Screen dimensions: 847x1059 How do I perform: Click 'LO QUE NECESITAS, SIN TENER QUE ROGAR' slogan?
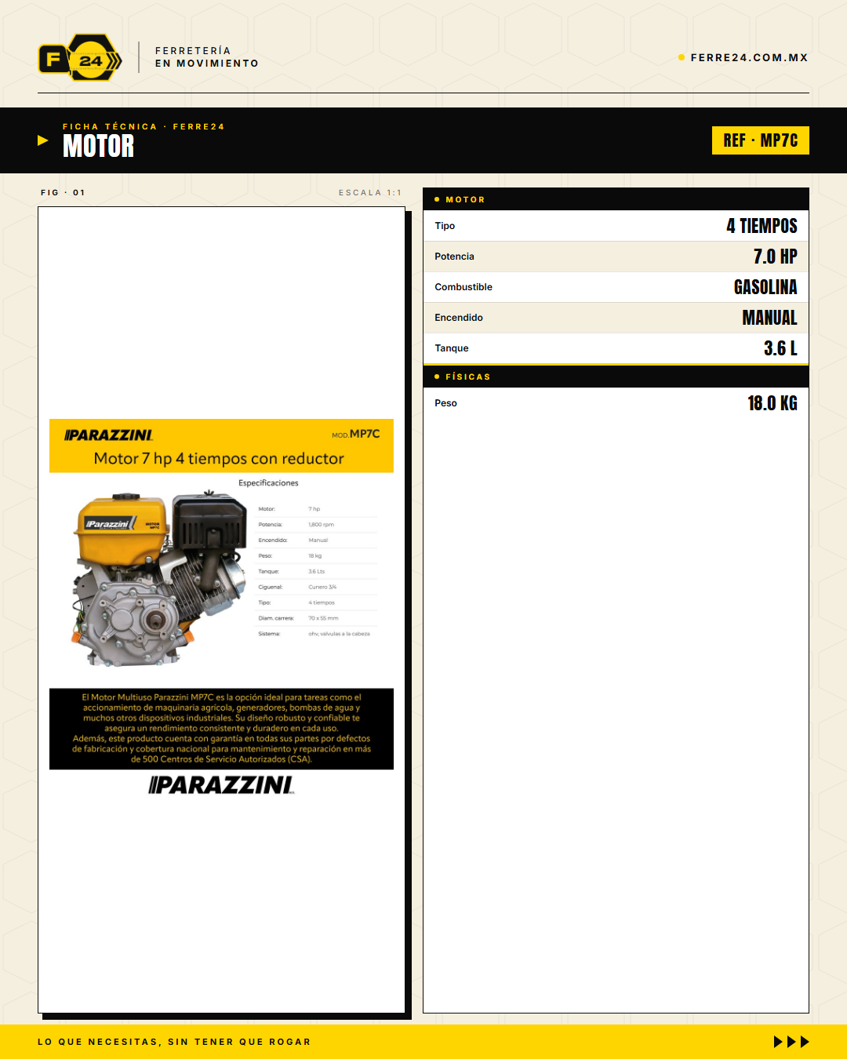(174, 1042)
